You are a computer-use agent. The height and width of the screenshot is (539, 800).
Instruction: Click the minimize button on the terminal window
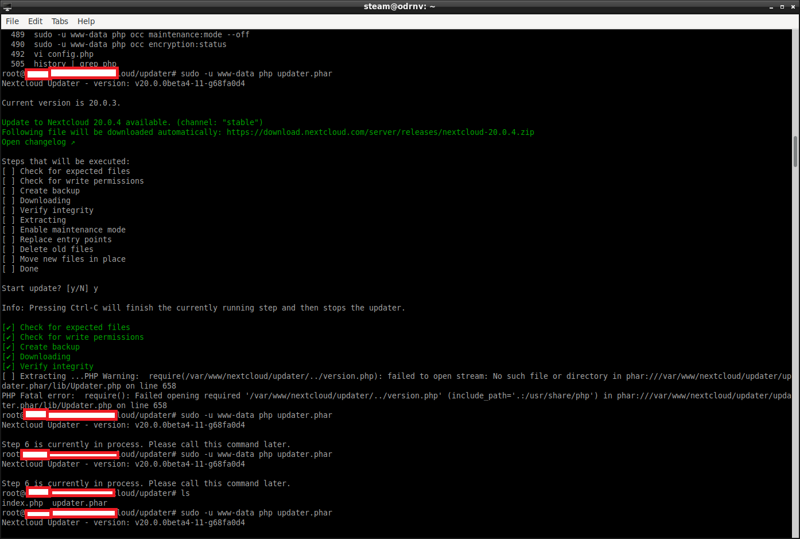770,7
